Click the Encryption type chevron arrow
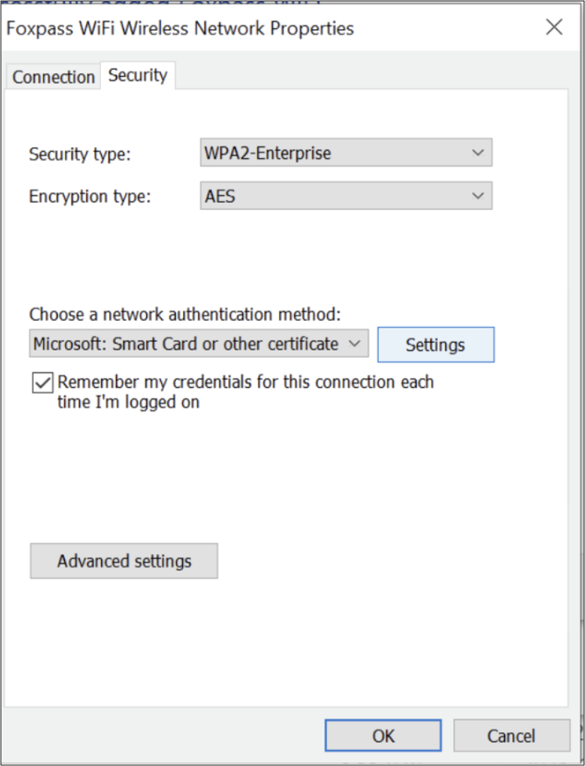 coord(478,196)
